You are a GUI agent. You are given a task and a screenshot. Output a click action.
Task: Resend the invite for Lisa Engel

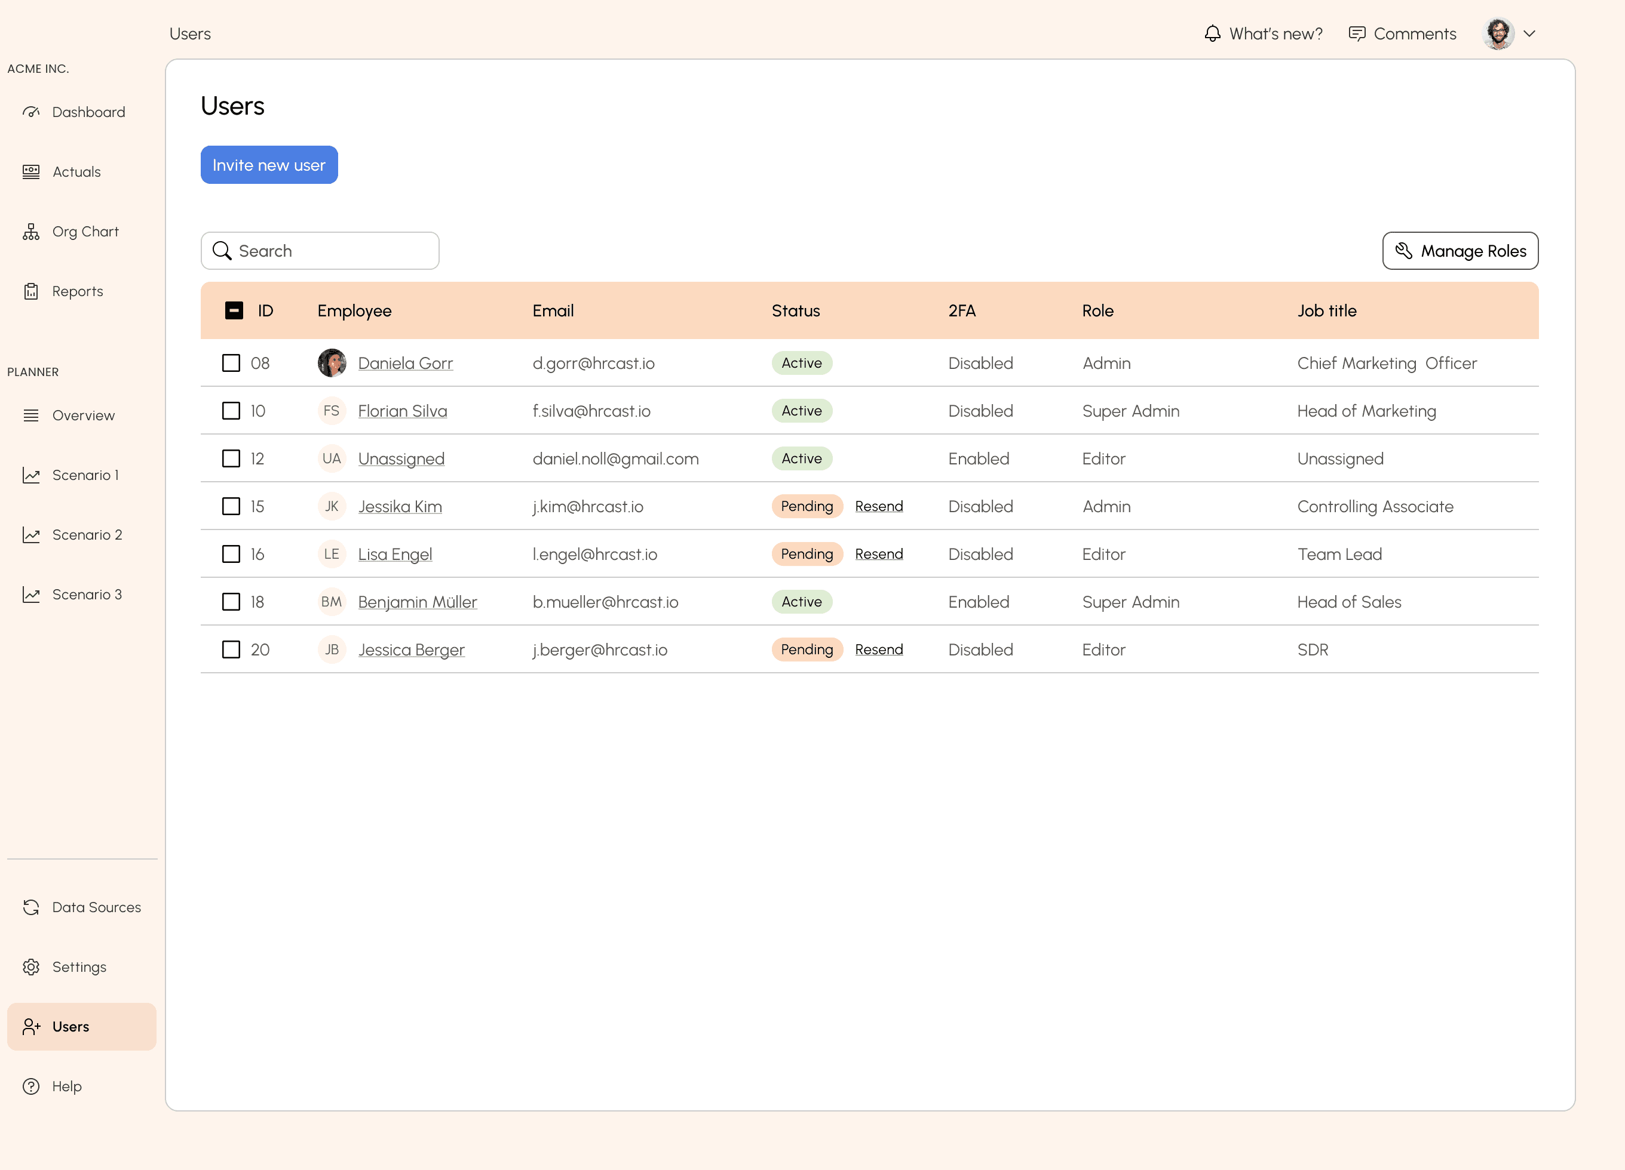[879, 553]
